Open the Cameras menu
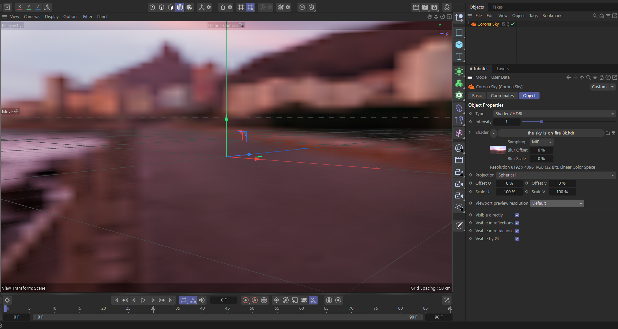618x329 pixels. click(x=32, y=16)
